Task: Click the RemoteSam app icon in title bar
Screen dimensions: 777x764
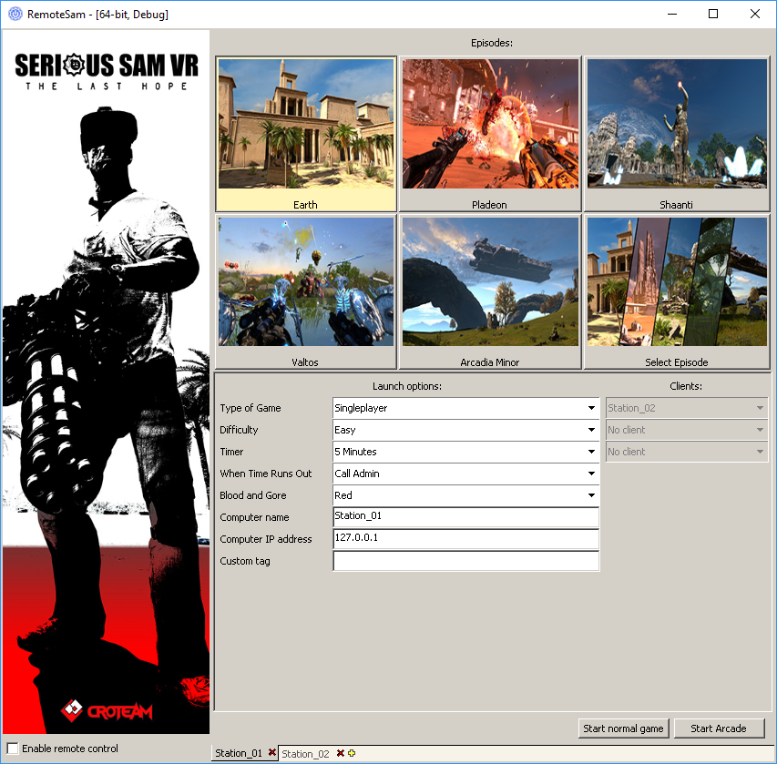Action: (x=15, y=14)
